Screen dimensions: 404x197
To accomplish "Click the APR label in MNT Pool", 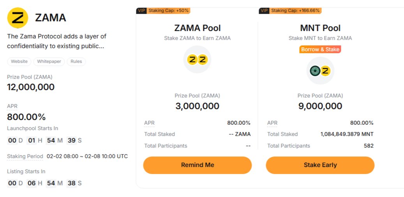I will [x=272, y=123].
